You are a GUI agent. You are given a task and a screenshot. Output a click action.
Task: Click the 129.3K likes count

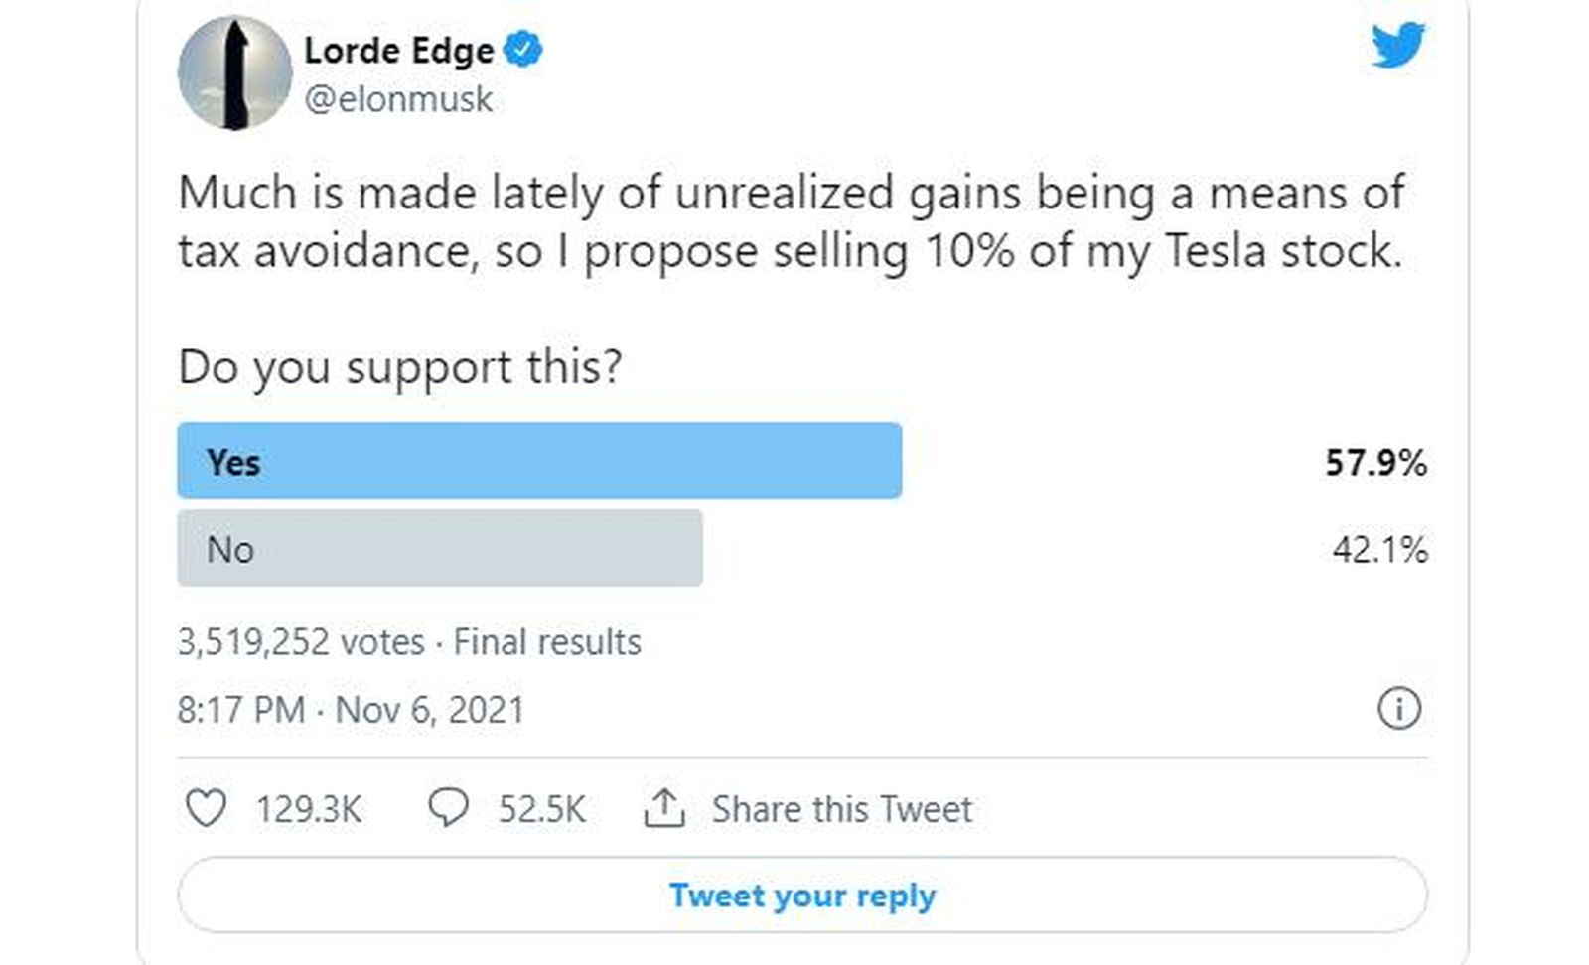coord(309,809)
